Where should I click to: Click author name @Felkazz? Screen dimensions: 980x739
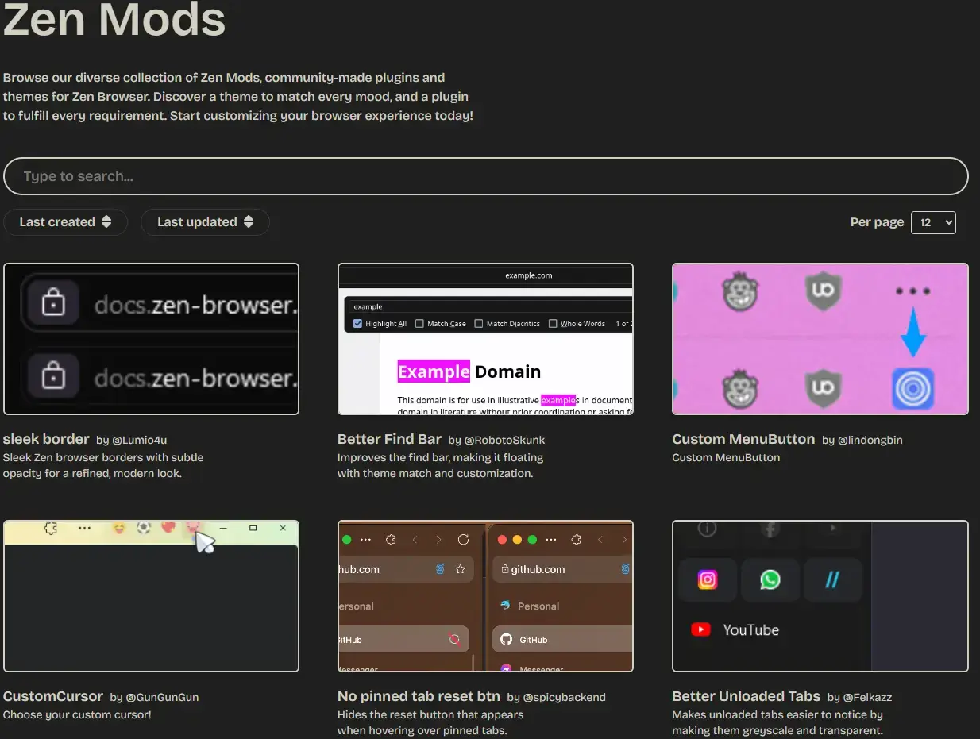868,697
